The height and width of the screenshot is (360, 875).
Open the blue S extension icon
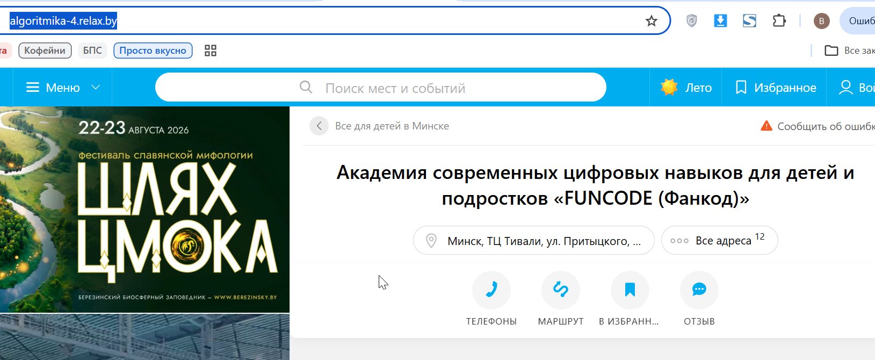tap(749, 21)
